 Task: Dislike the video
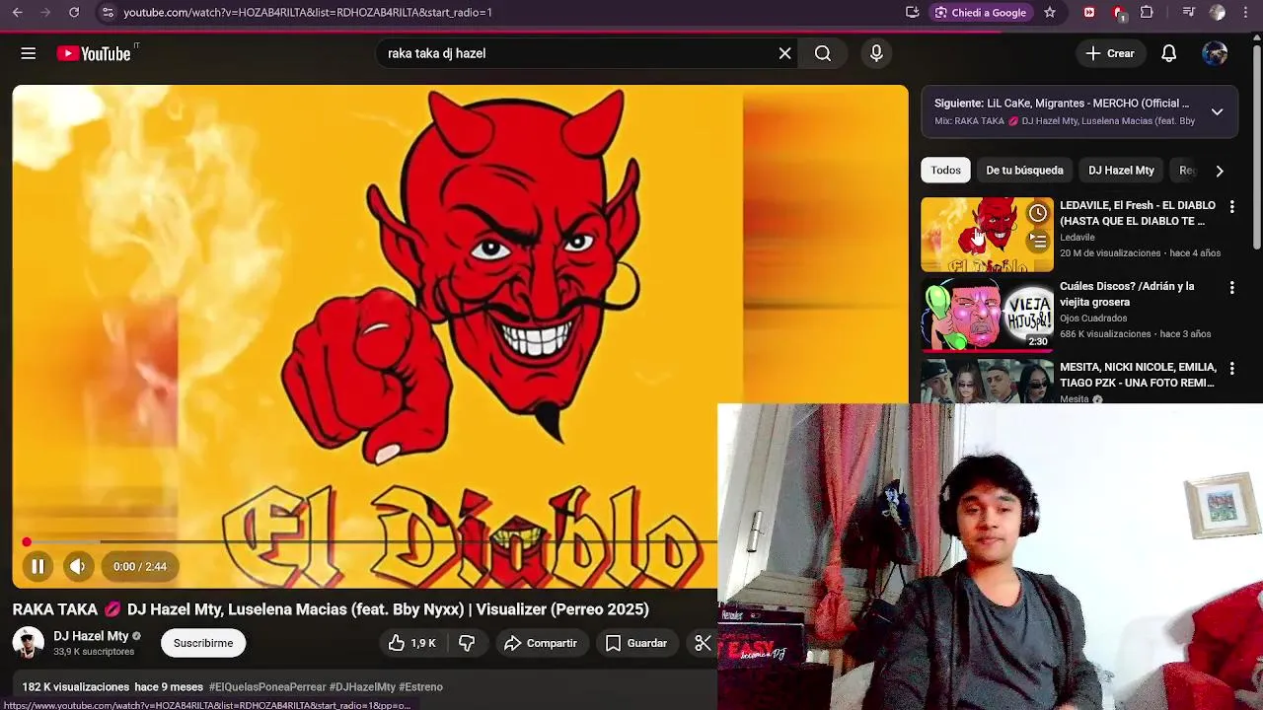click(x=467, y=643)
